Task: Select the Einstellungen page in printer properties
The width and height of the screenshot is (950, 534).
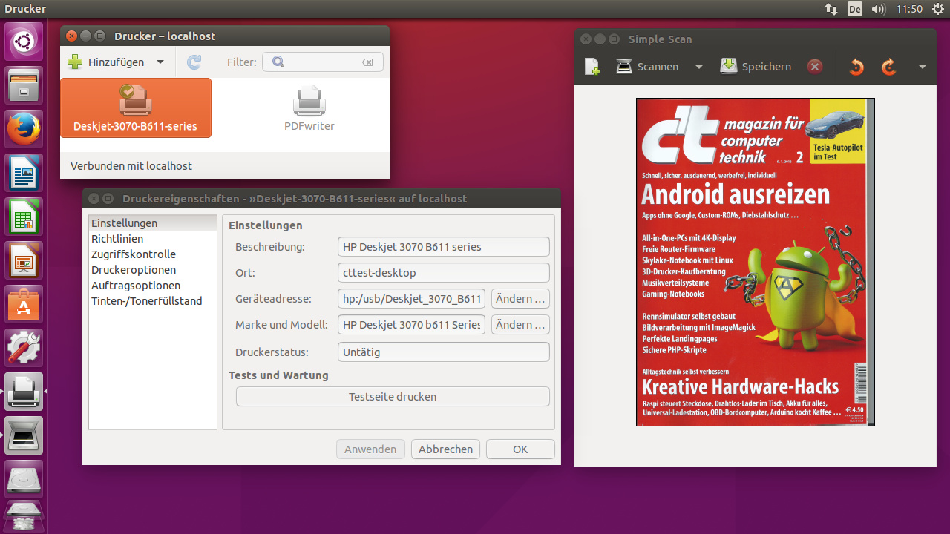Action: [x=153, y=223]
